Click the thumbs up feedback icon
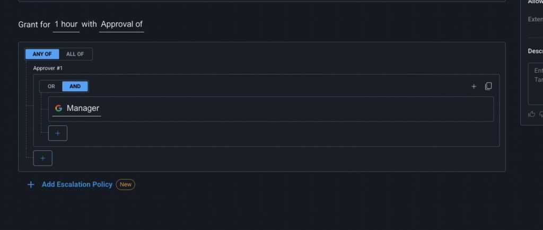This screenshot has width=543, height=230. point(531,114)
